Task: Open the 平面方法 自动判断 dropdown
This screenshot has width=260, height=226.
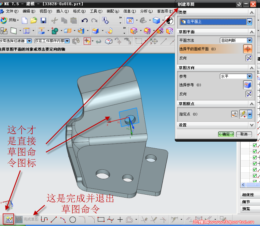Action: click(x=250, y=41)
